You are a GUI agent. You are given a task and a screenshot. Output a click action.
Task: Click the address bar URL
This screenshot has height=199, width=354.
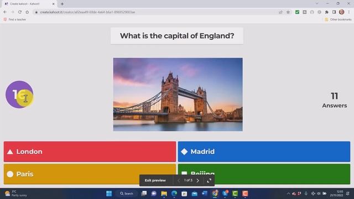coord(87,12)
